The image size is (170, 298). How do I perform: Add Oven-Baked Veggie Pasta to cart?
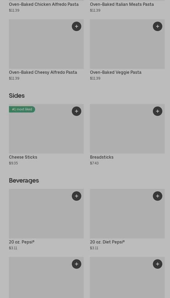(158, 26)
